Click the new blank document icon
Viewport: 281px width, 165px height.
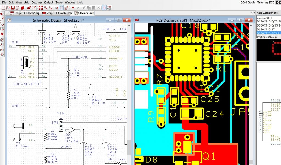3,7
